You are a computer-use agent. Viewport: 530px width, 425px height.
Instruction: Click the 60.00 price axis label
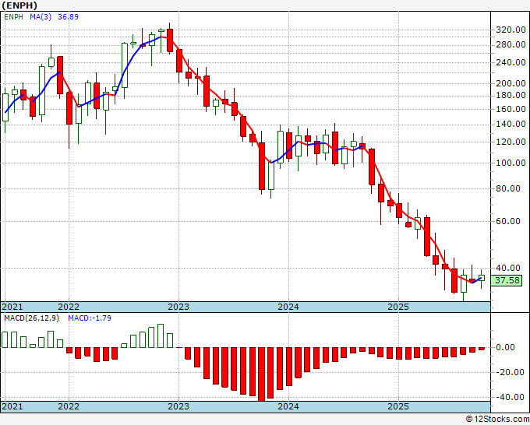point(508,221)
